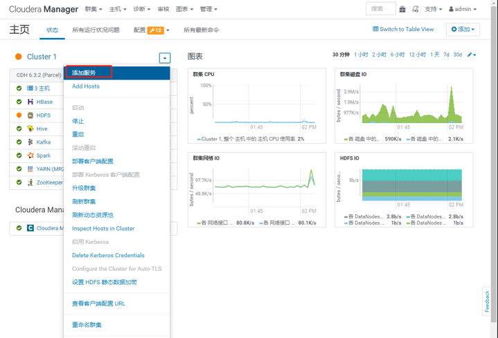Click the Hive bee icon
Screen dimensions: 498x338
pos(30,129)
